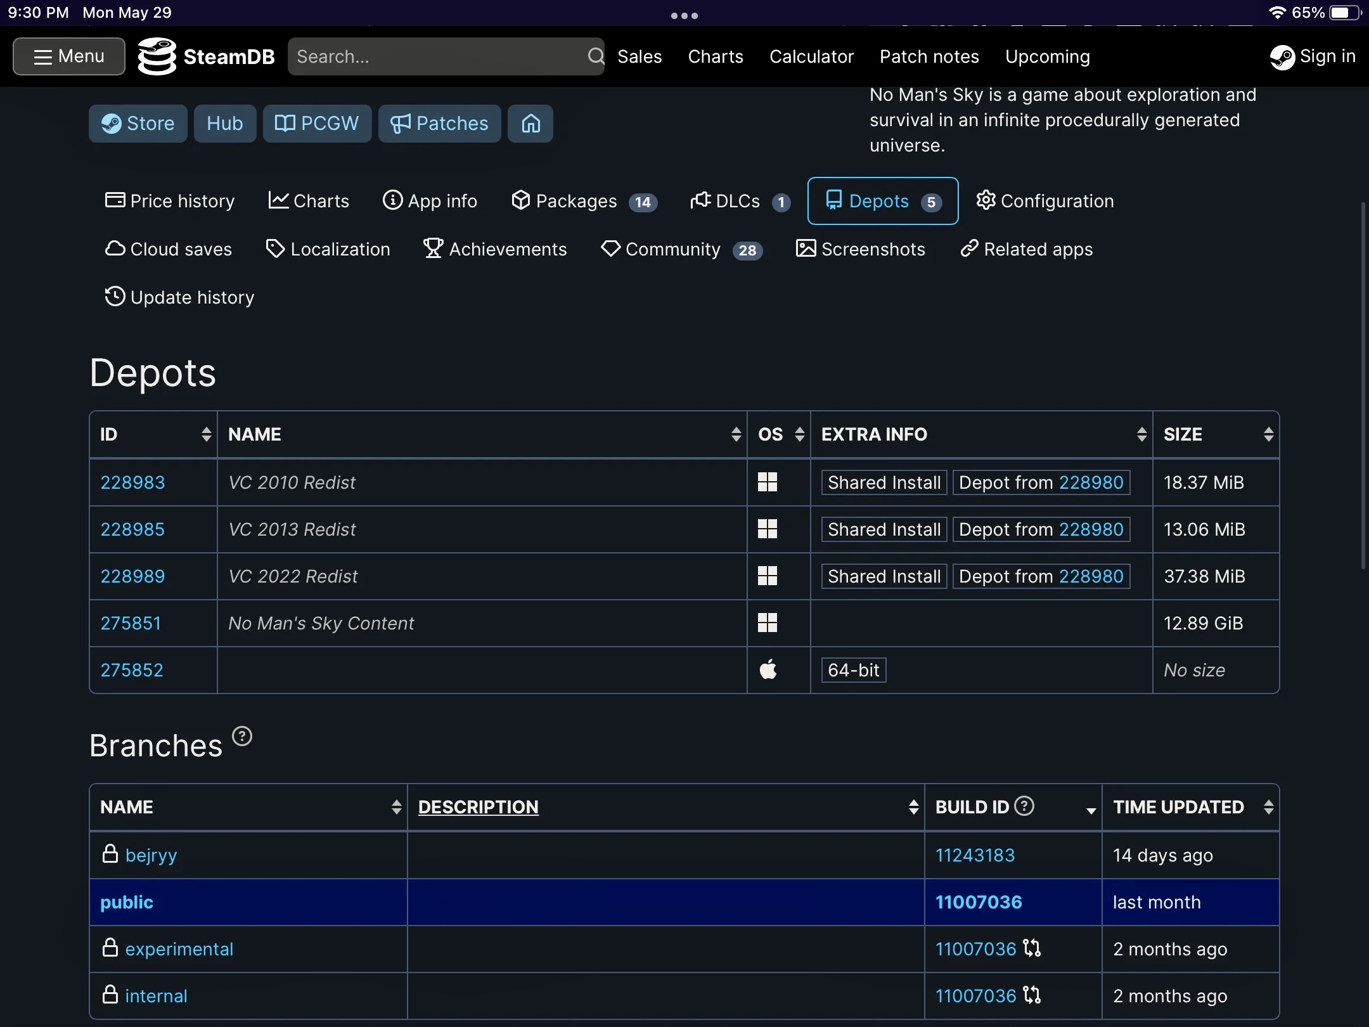The width and height of the screenshot is (1369, 1027).
Task: Sort branches by Time Updated column
Action: (1191, 807)
